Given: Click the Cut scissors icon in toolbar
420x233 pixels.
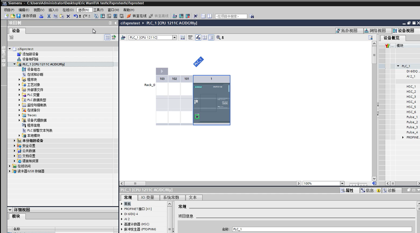Looking at the screenshot, I should tap(49, 16).
